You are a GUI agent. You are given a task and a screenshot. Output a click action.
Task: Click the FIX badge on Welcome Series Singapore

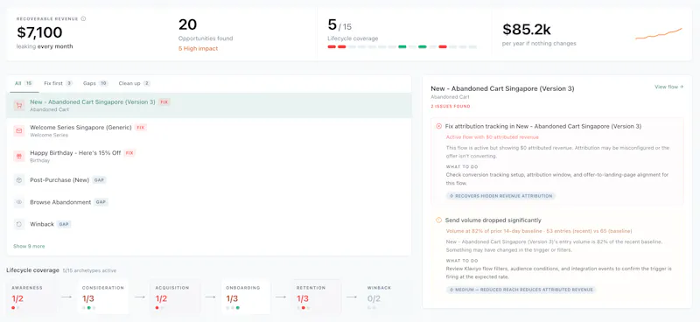(x=141, y=128)
